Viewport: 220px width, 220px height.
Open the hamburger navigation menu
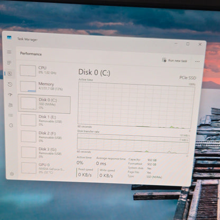click(9, 52)
